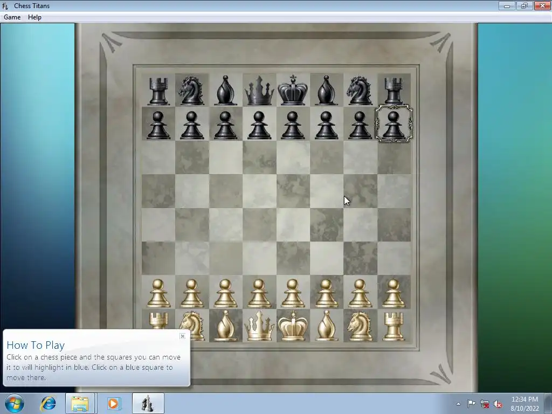Pick the white pawn on d2
Screen dimensions: 552x414
[259, 293]
